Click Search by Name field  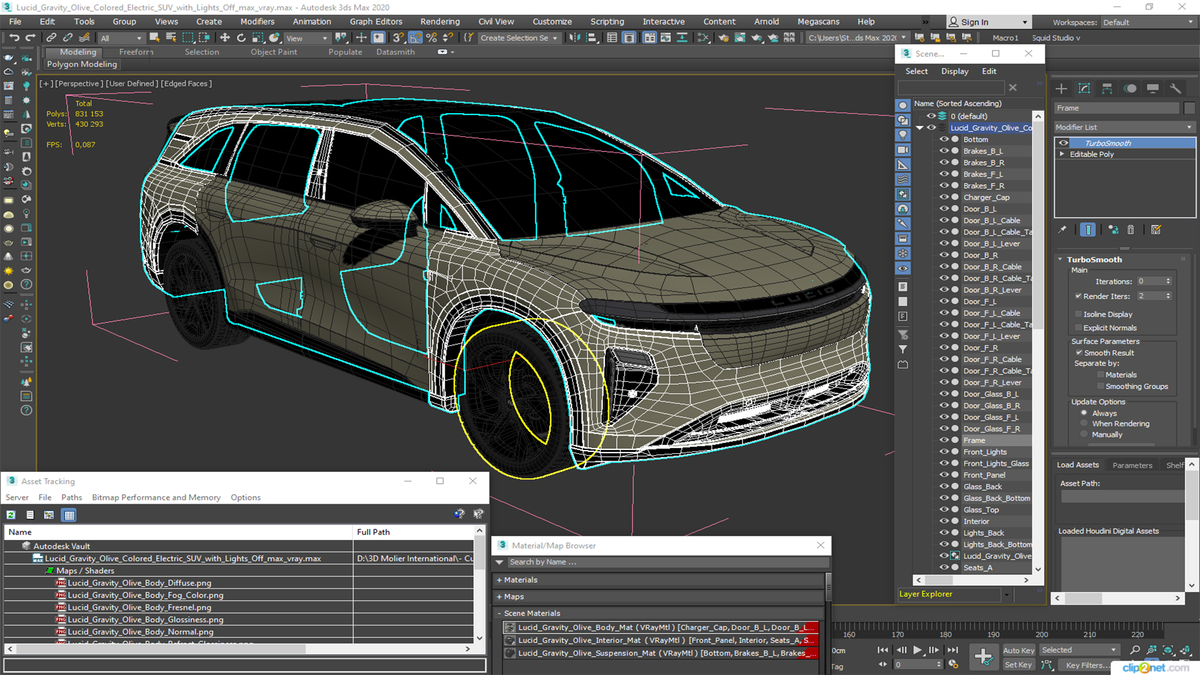[667, 562]
